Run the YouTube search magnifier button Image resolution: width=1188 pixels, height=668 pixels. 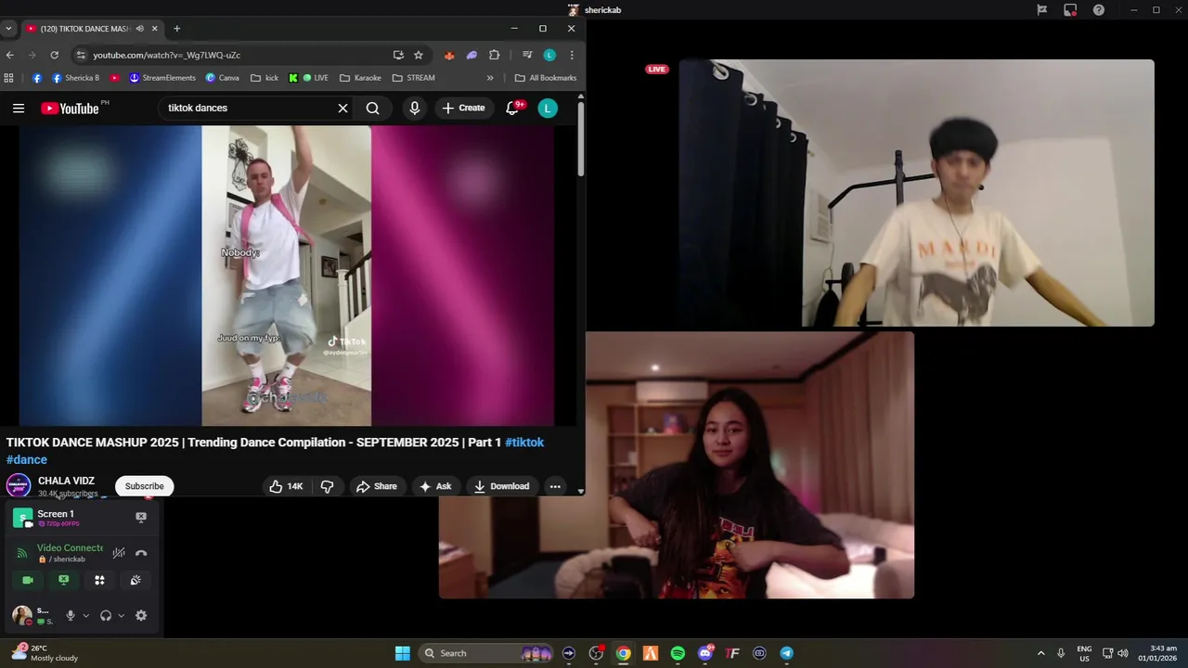[x=372, y=109]
